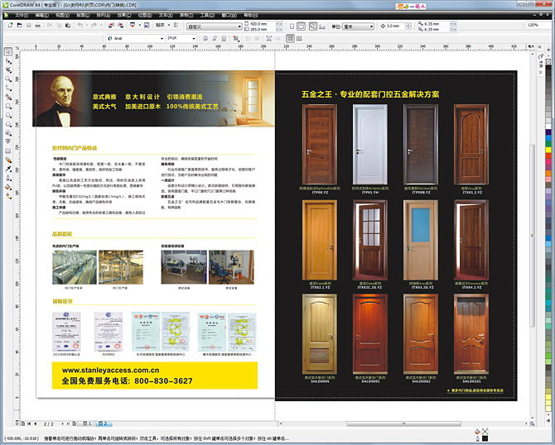Click the 贴齐 snap button
555x445 pixels.
158,26
